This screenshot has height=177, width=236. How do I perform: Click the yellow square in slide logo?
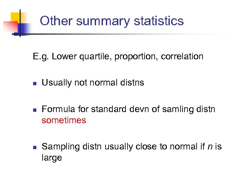tap(15, 17)
